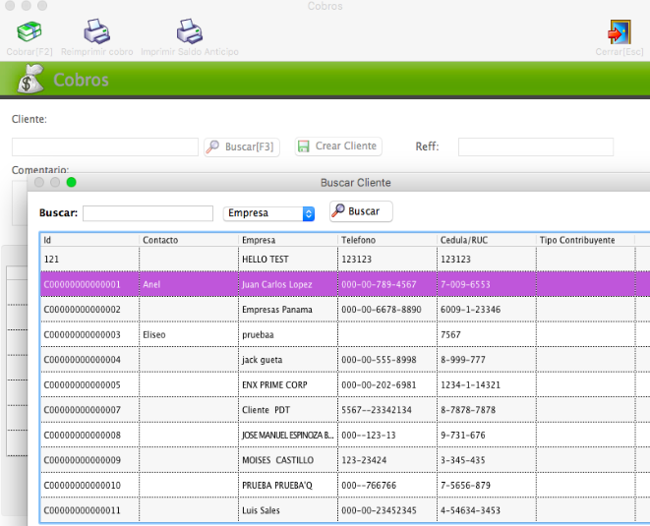Click the Cliente PDT cell
This screenshot has width=650, height=526.
(288, 410)
